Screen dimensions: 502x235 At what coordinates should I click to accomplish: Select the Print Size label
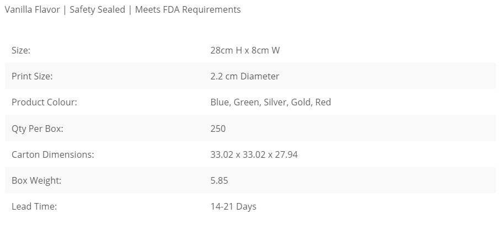click(32, 76)
